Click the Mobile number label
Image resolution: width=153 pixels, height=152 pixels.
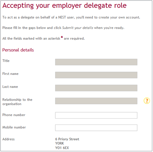pyautogui.click(x=14, y=127)
